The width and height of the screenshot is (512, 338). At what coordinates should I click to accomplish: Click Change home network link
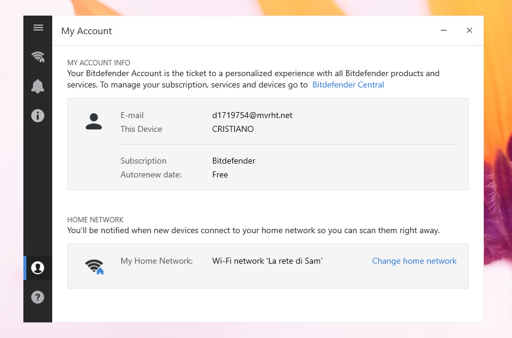tap(414, 261)
